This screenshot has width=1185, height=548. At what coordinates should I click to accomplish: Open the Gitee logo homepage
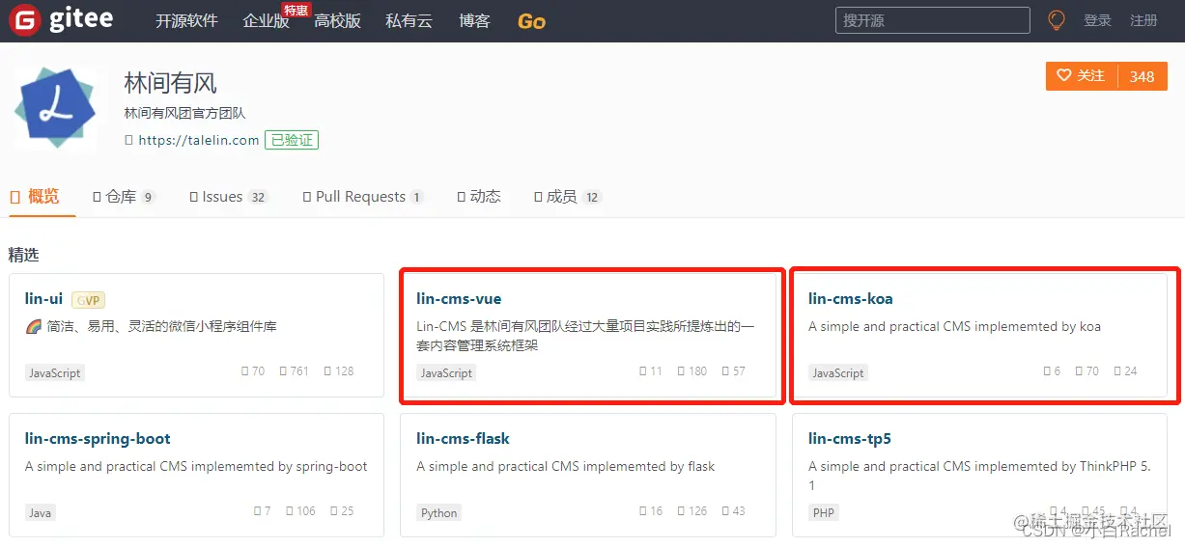(x=61, y=20)
